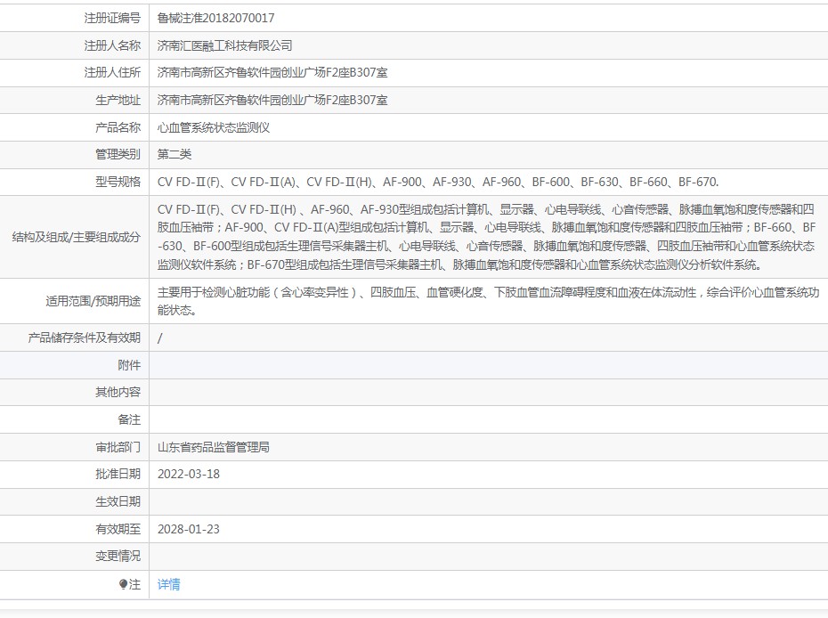Image resolution: width=828 pixels, height=618 pixels.
Task: Click the 产品储存条件及有效期 label
Action: pyautogui.click(x=85, y=337)
